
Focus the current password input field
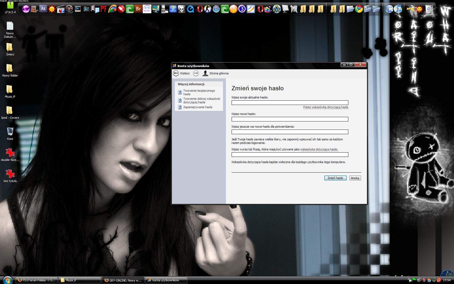[290, 103]
